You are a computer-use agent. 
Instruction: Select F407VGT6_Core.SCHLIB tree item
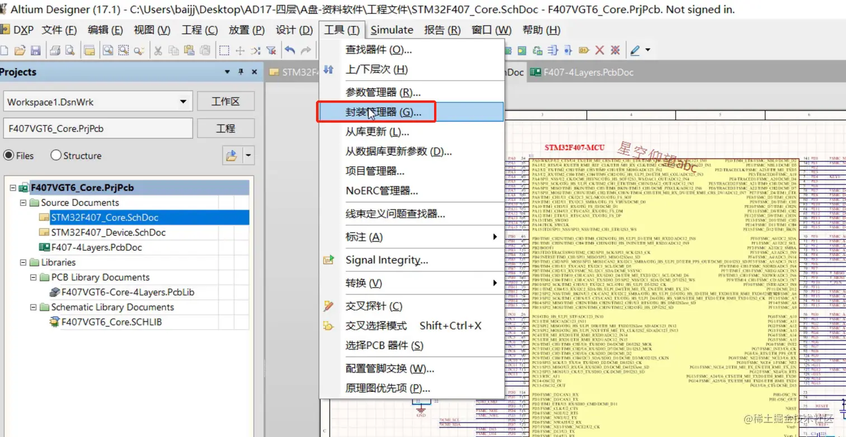[x=111, y=322]
